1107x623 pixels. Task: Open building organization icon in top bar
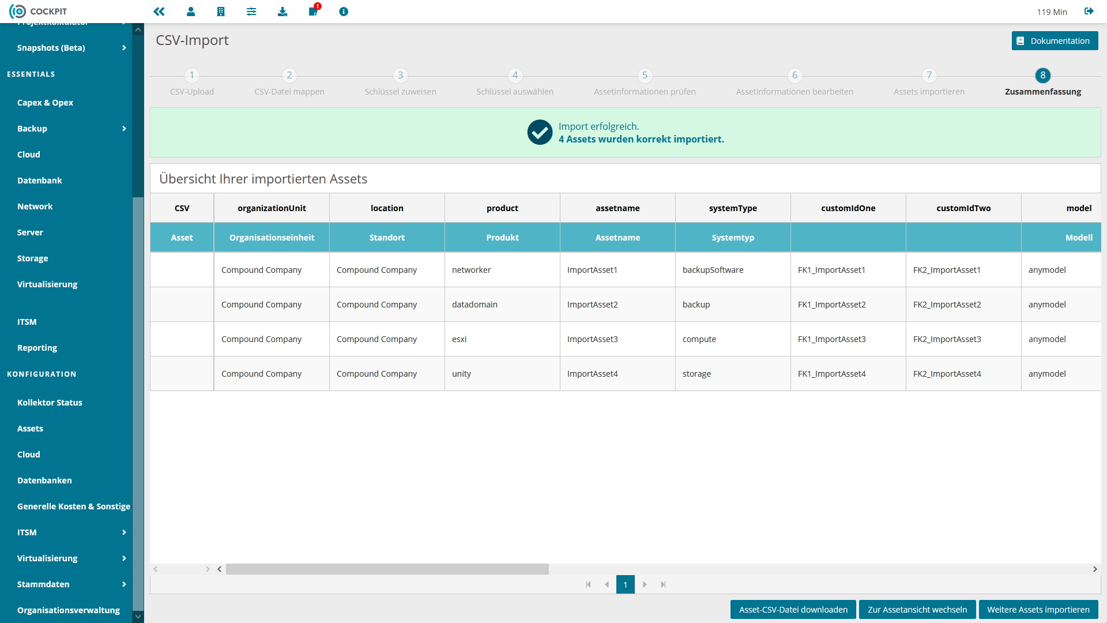[x=221, y=12]
